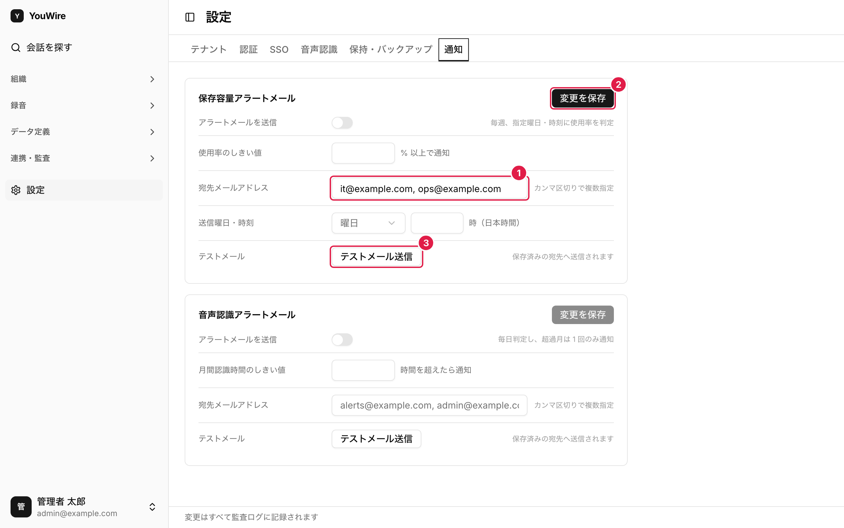Click admin@example.com in sidebar footer
This screenshot has height=528, width=844.
[77, 513]
